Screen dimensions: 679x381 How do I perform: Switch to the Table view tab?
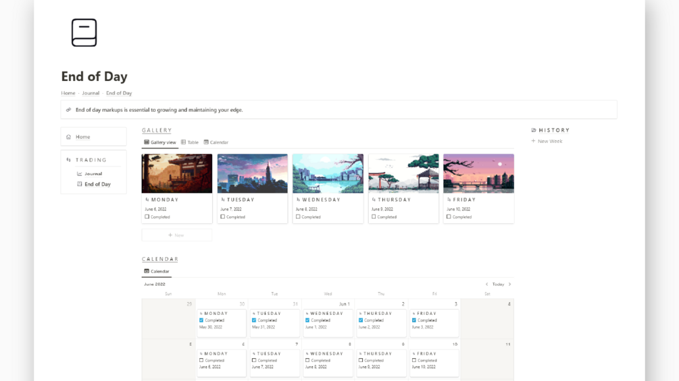coord(190,142)
